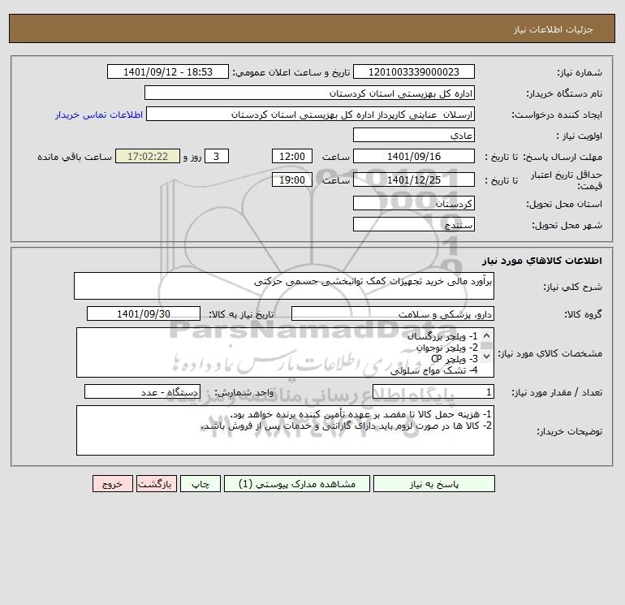Click delivery city field 'سنندج'

(414, 224)
